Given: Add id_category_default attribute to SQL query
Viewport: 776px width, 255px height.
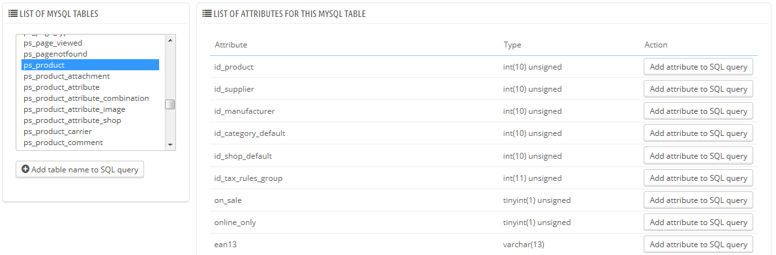Looking at the screenshot, I should pyautogui.click(x=698, y=133).
